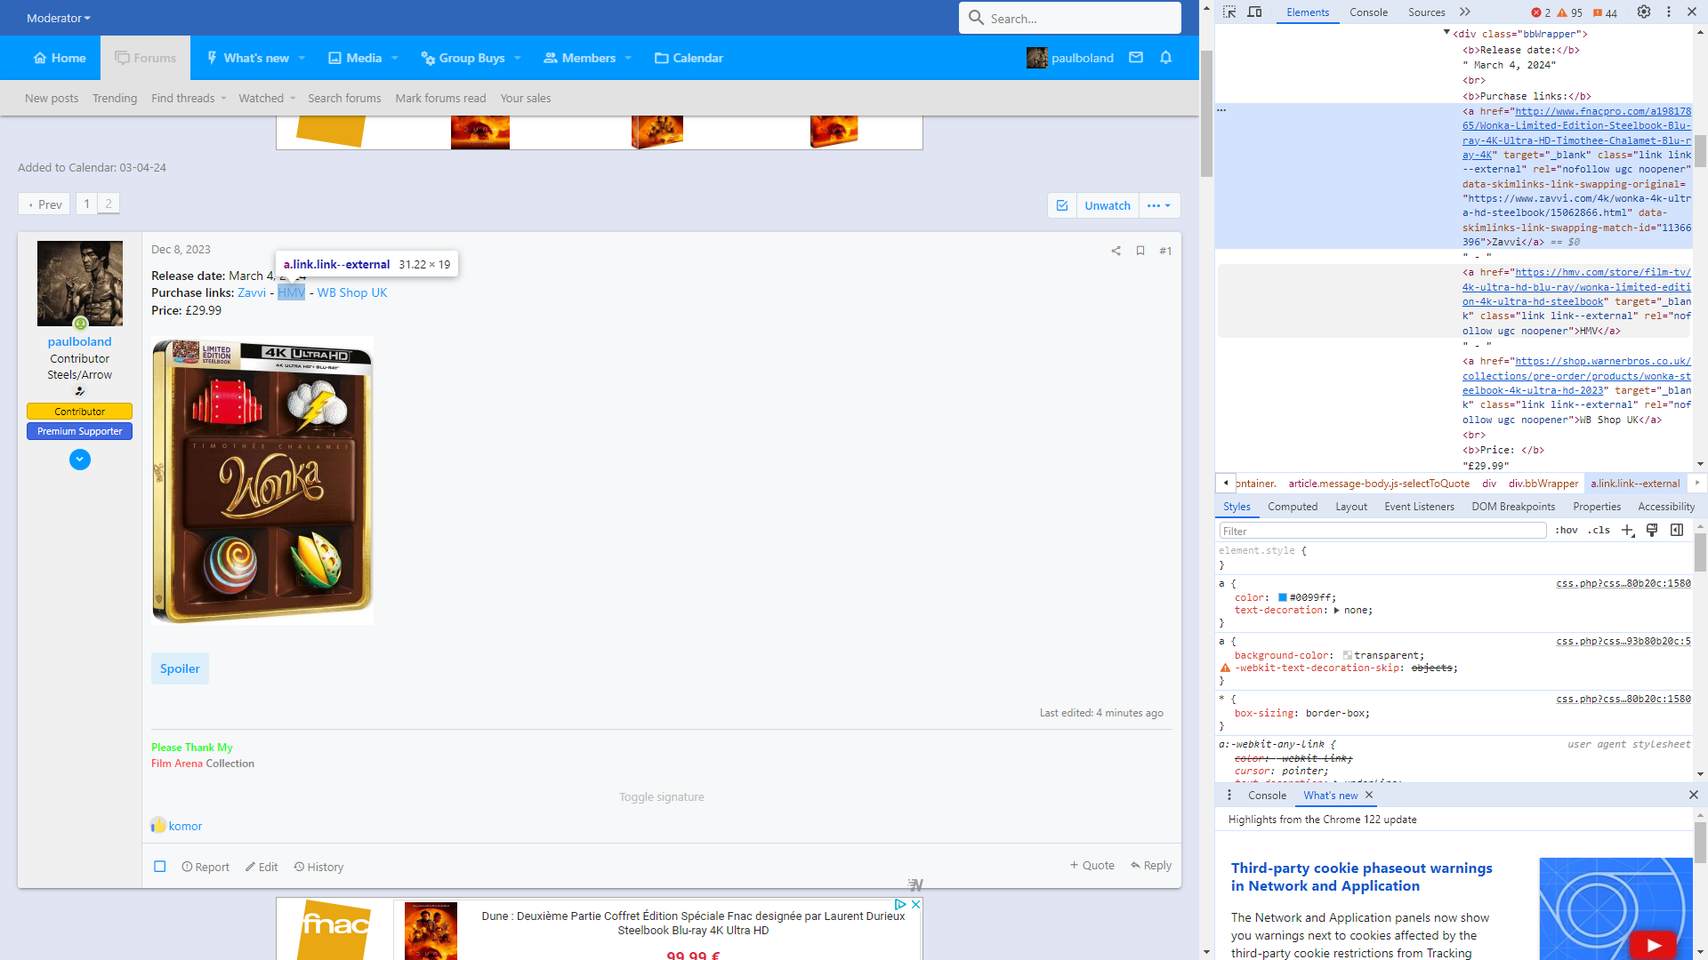Click the yellow warning count indicator
1708x960 pixels.
tap(1569, 12)
